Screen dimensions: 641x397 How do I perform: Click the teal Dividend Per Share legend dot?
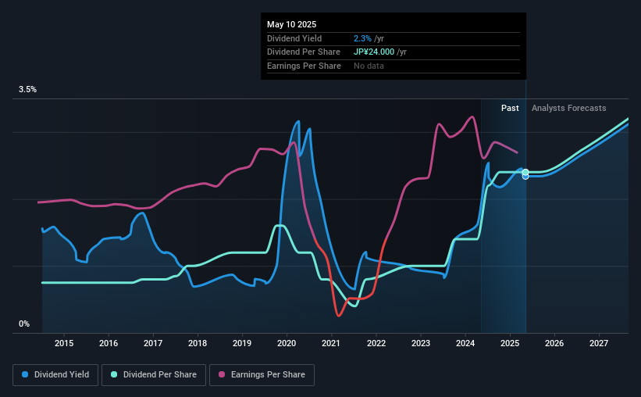(114, 374)
